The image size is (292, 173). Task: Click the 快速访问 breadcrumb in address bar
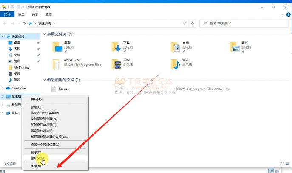(45, 23)
